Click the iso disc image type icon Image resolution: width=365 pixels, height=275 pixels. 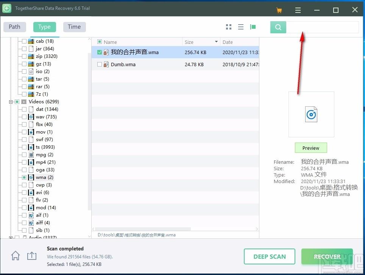[x=31, y=71]
